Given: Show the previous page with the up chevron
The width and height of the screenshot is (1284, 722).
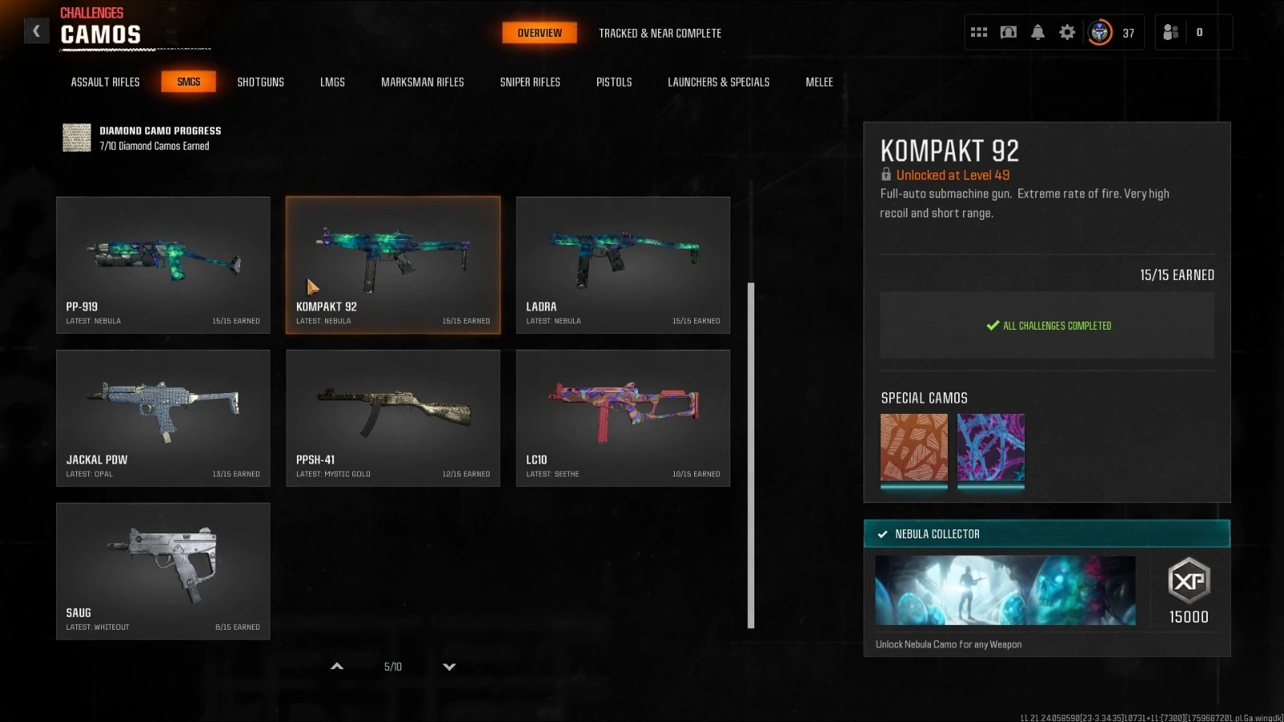Looking at the screenshot, I should point(337,667).
